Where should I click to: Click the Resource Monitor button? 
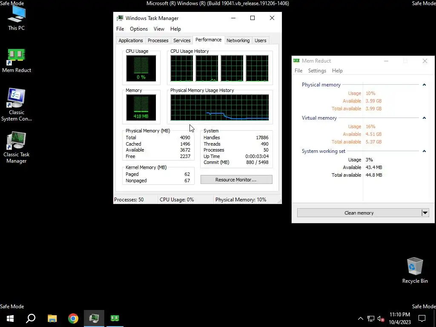coord(236,180)
